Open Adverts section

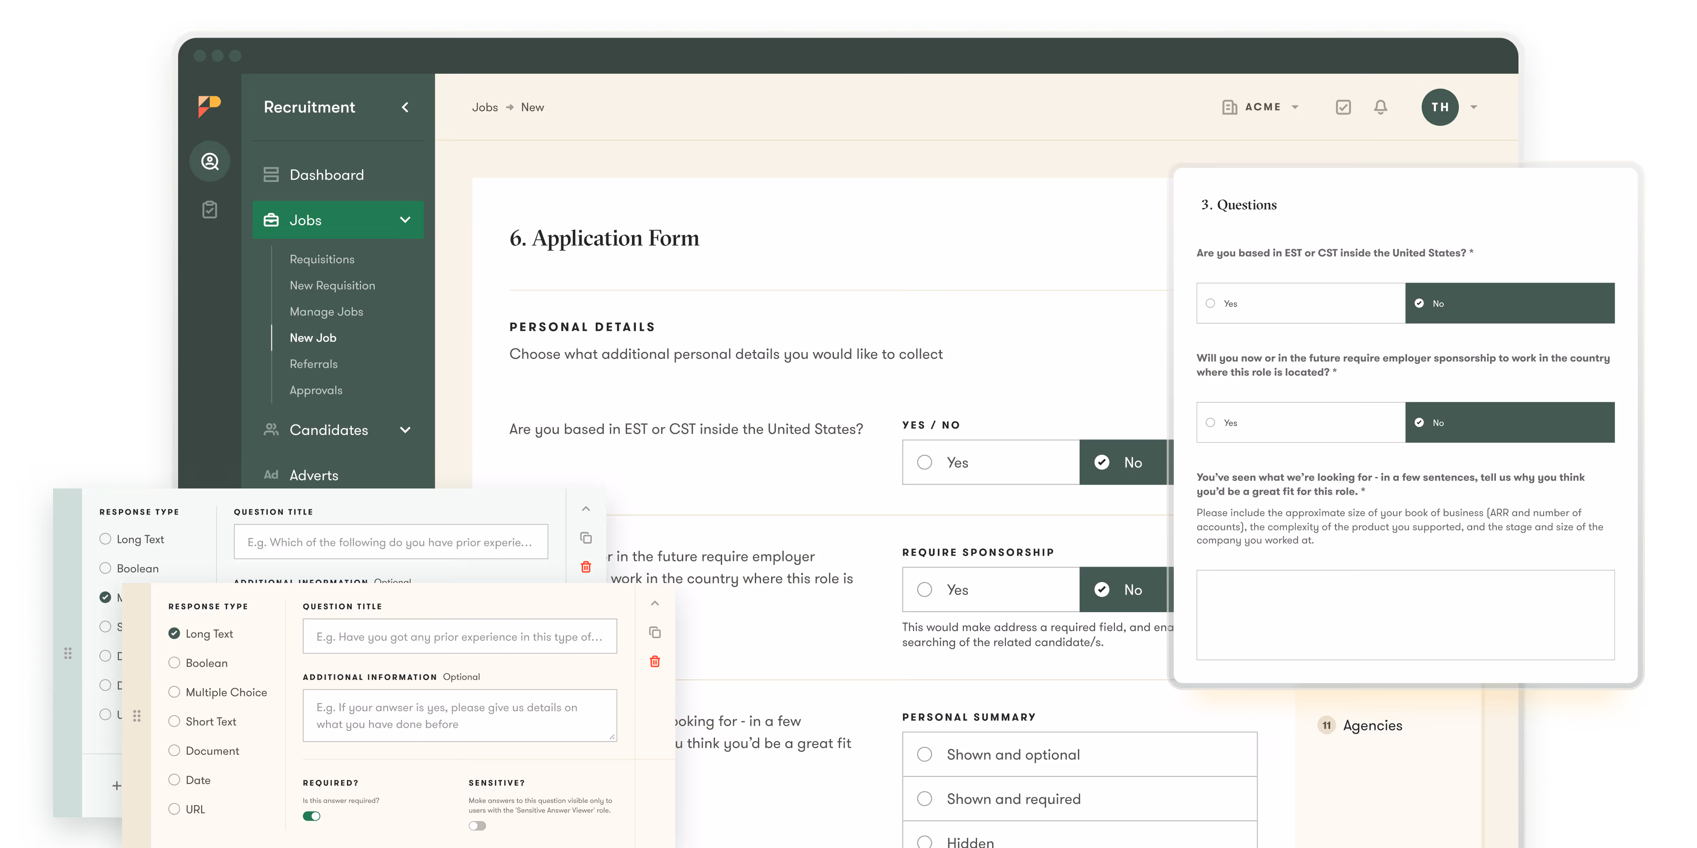point(314,475)
